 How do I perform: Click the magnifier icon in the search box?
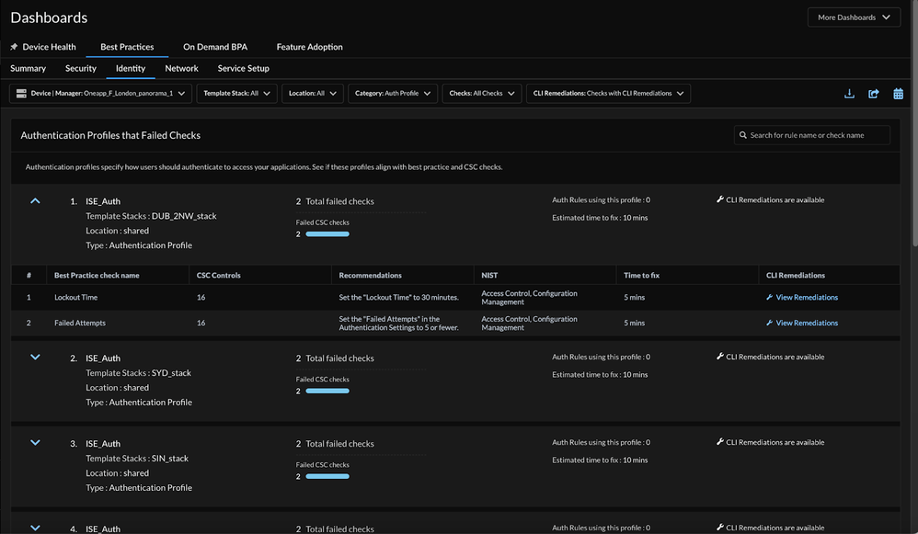click(x=742, y=135)
